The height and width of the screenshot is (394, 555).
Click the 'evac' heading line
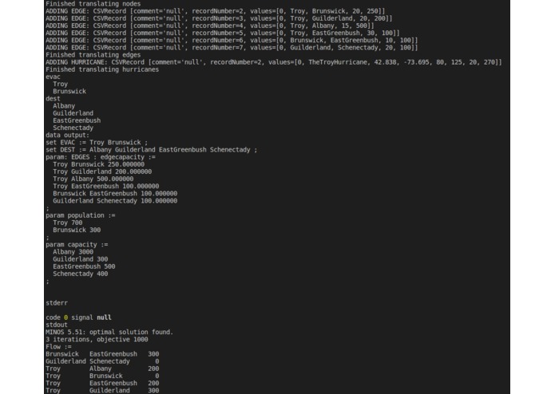[x=53, y=77]
